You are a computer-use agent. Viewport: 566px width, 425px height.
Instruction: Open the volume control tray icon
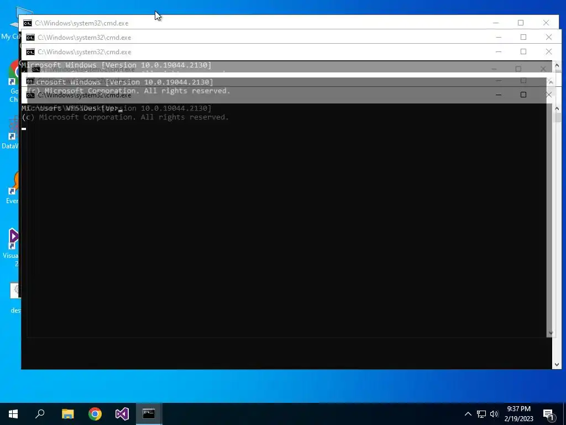pyautogui.click(x=495, y=414)
